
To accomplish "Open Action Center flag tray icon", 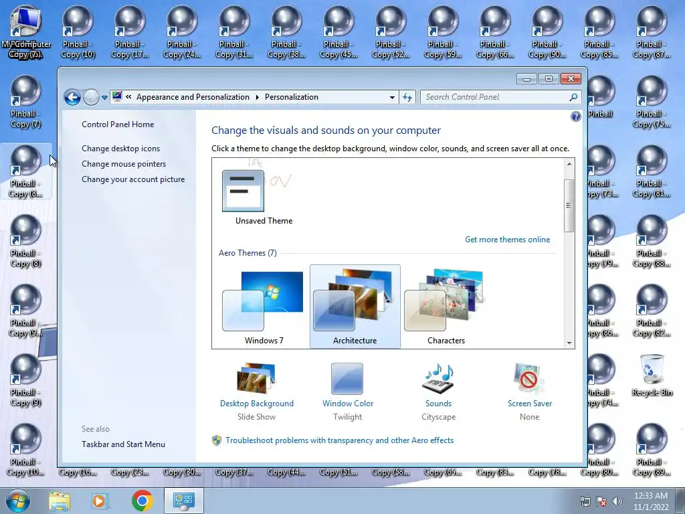I will point(601,501).
